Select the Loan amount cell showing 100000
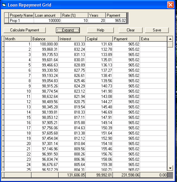Viewport: 177px width, 182px height. (47, 21)
